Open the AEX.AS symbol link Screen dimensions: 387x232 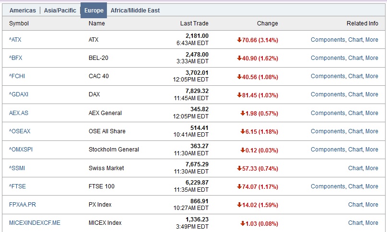(x=19, y=113)
